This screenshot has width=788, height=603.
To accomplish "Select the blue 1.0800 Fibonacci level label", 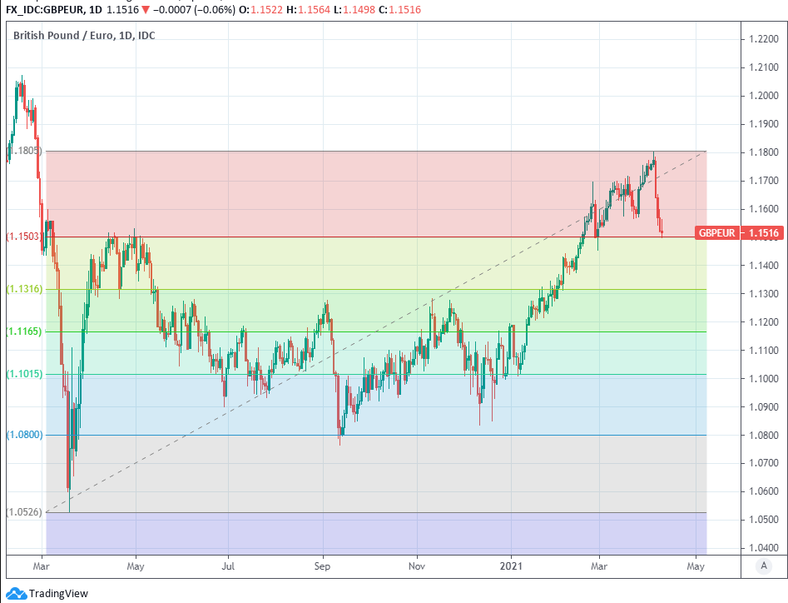I will [x=24, y=435].
